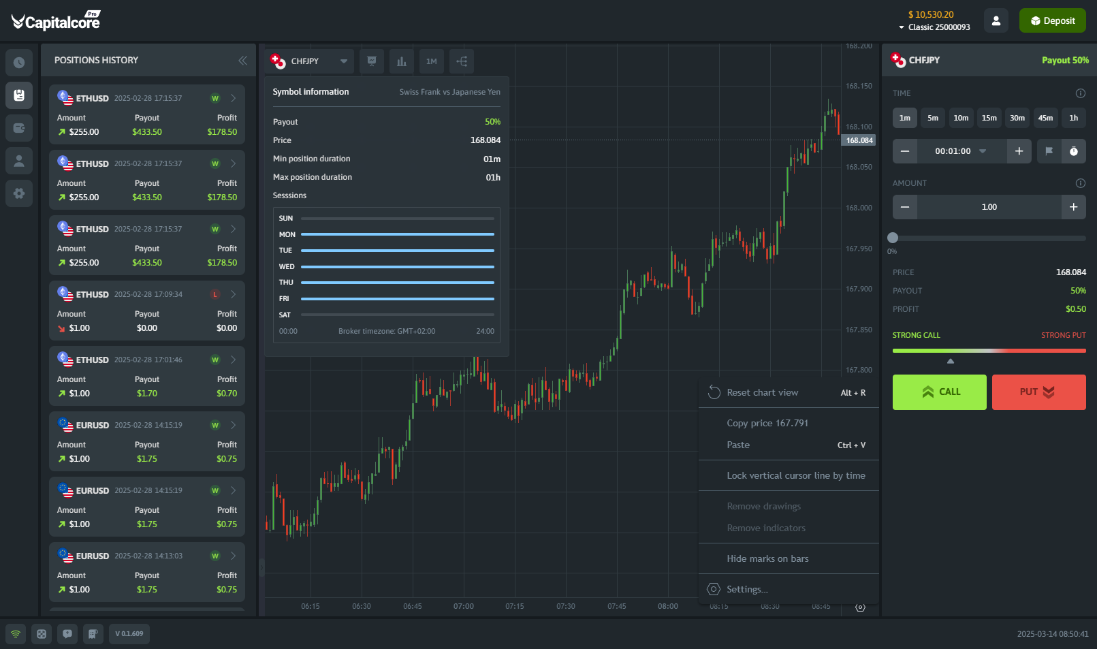Viewport: 1097px width, 649px height.
Task: Select the 15m time preset
Action: tap(989, 118)
